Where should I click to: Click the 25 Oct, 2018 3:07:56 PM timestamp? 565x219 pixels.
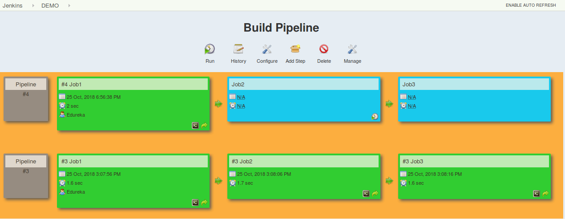tap(93, 174)
